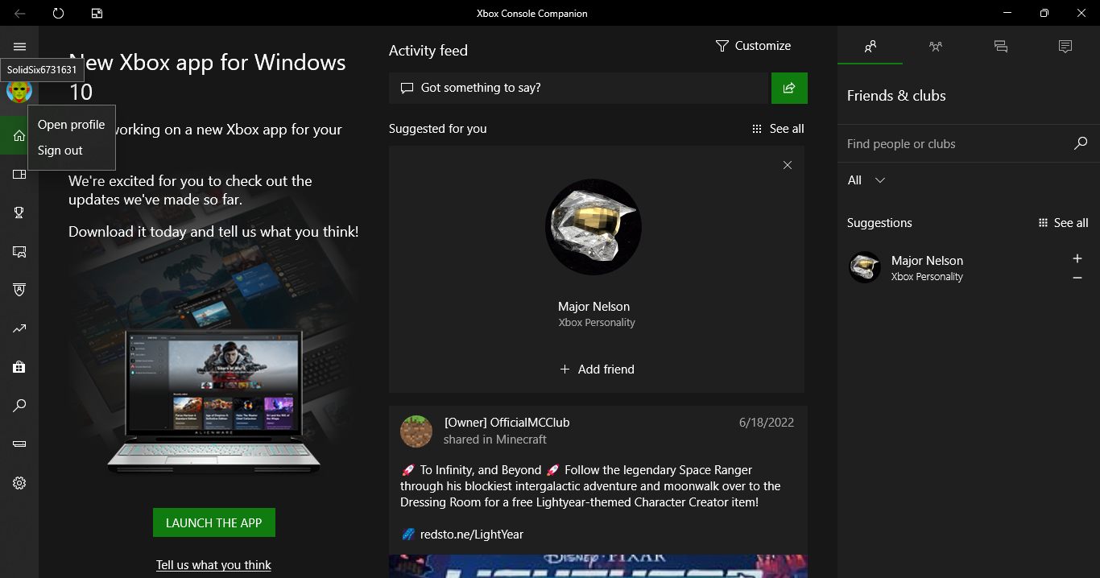Open the Customize activity feed filter
The width and height of the screenshot is (1100, 578).
tap(753, 46)
